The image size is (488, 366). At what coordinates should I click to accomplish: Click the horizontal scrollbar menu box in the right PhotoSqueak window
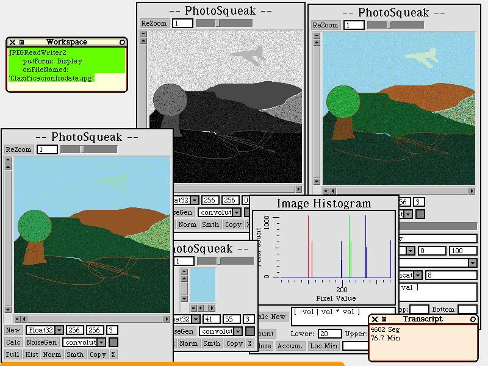(x=326, y=191)
